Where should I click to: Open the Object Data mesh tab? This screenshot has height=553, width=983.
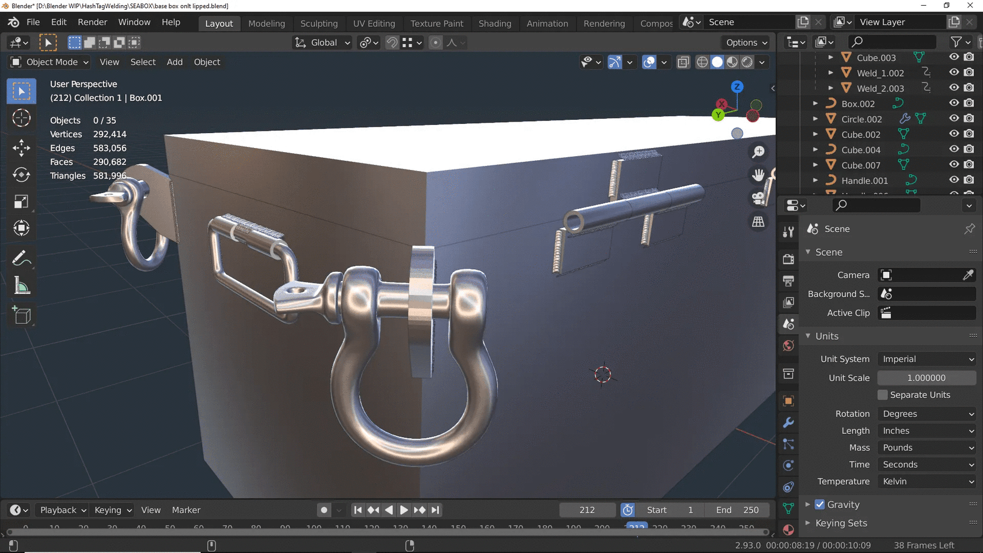(x=788, y=508)
